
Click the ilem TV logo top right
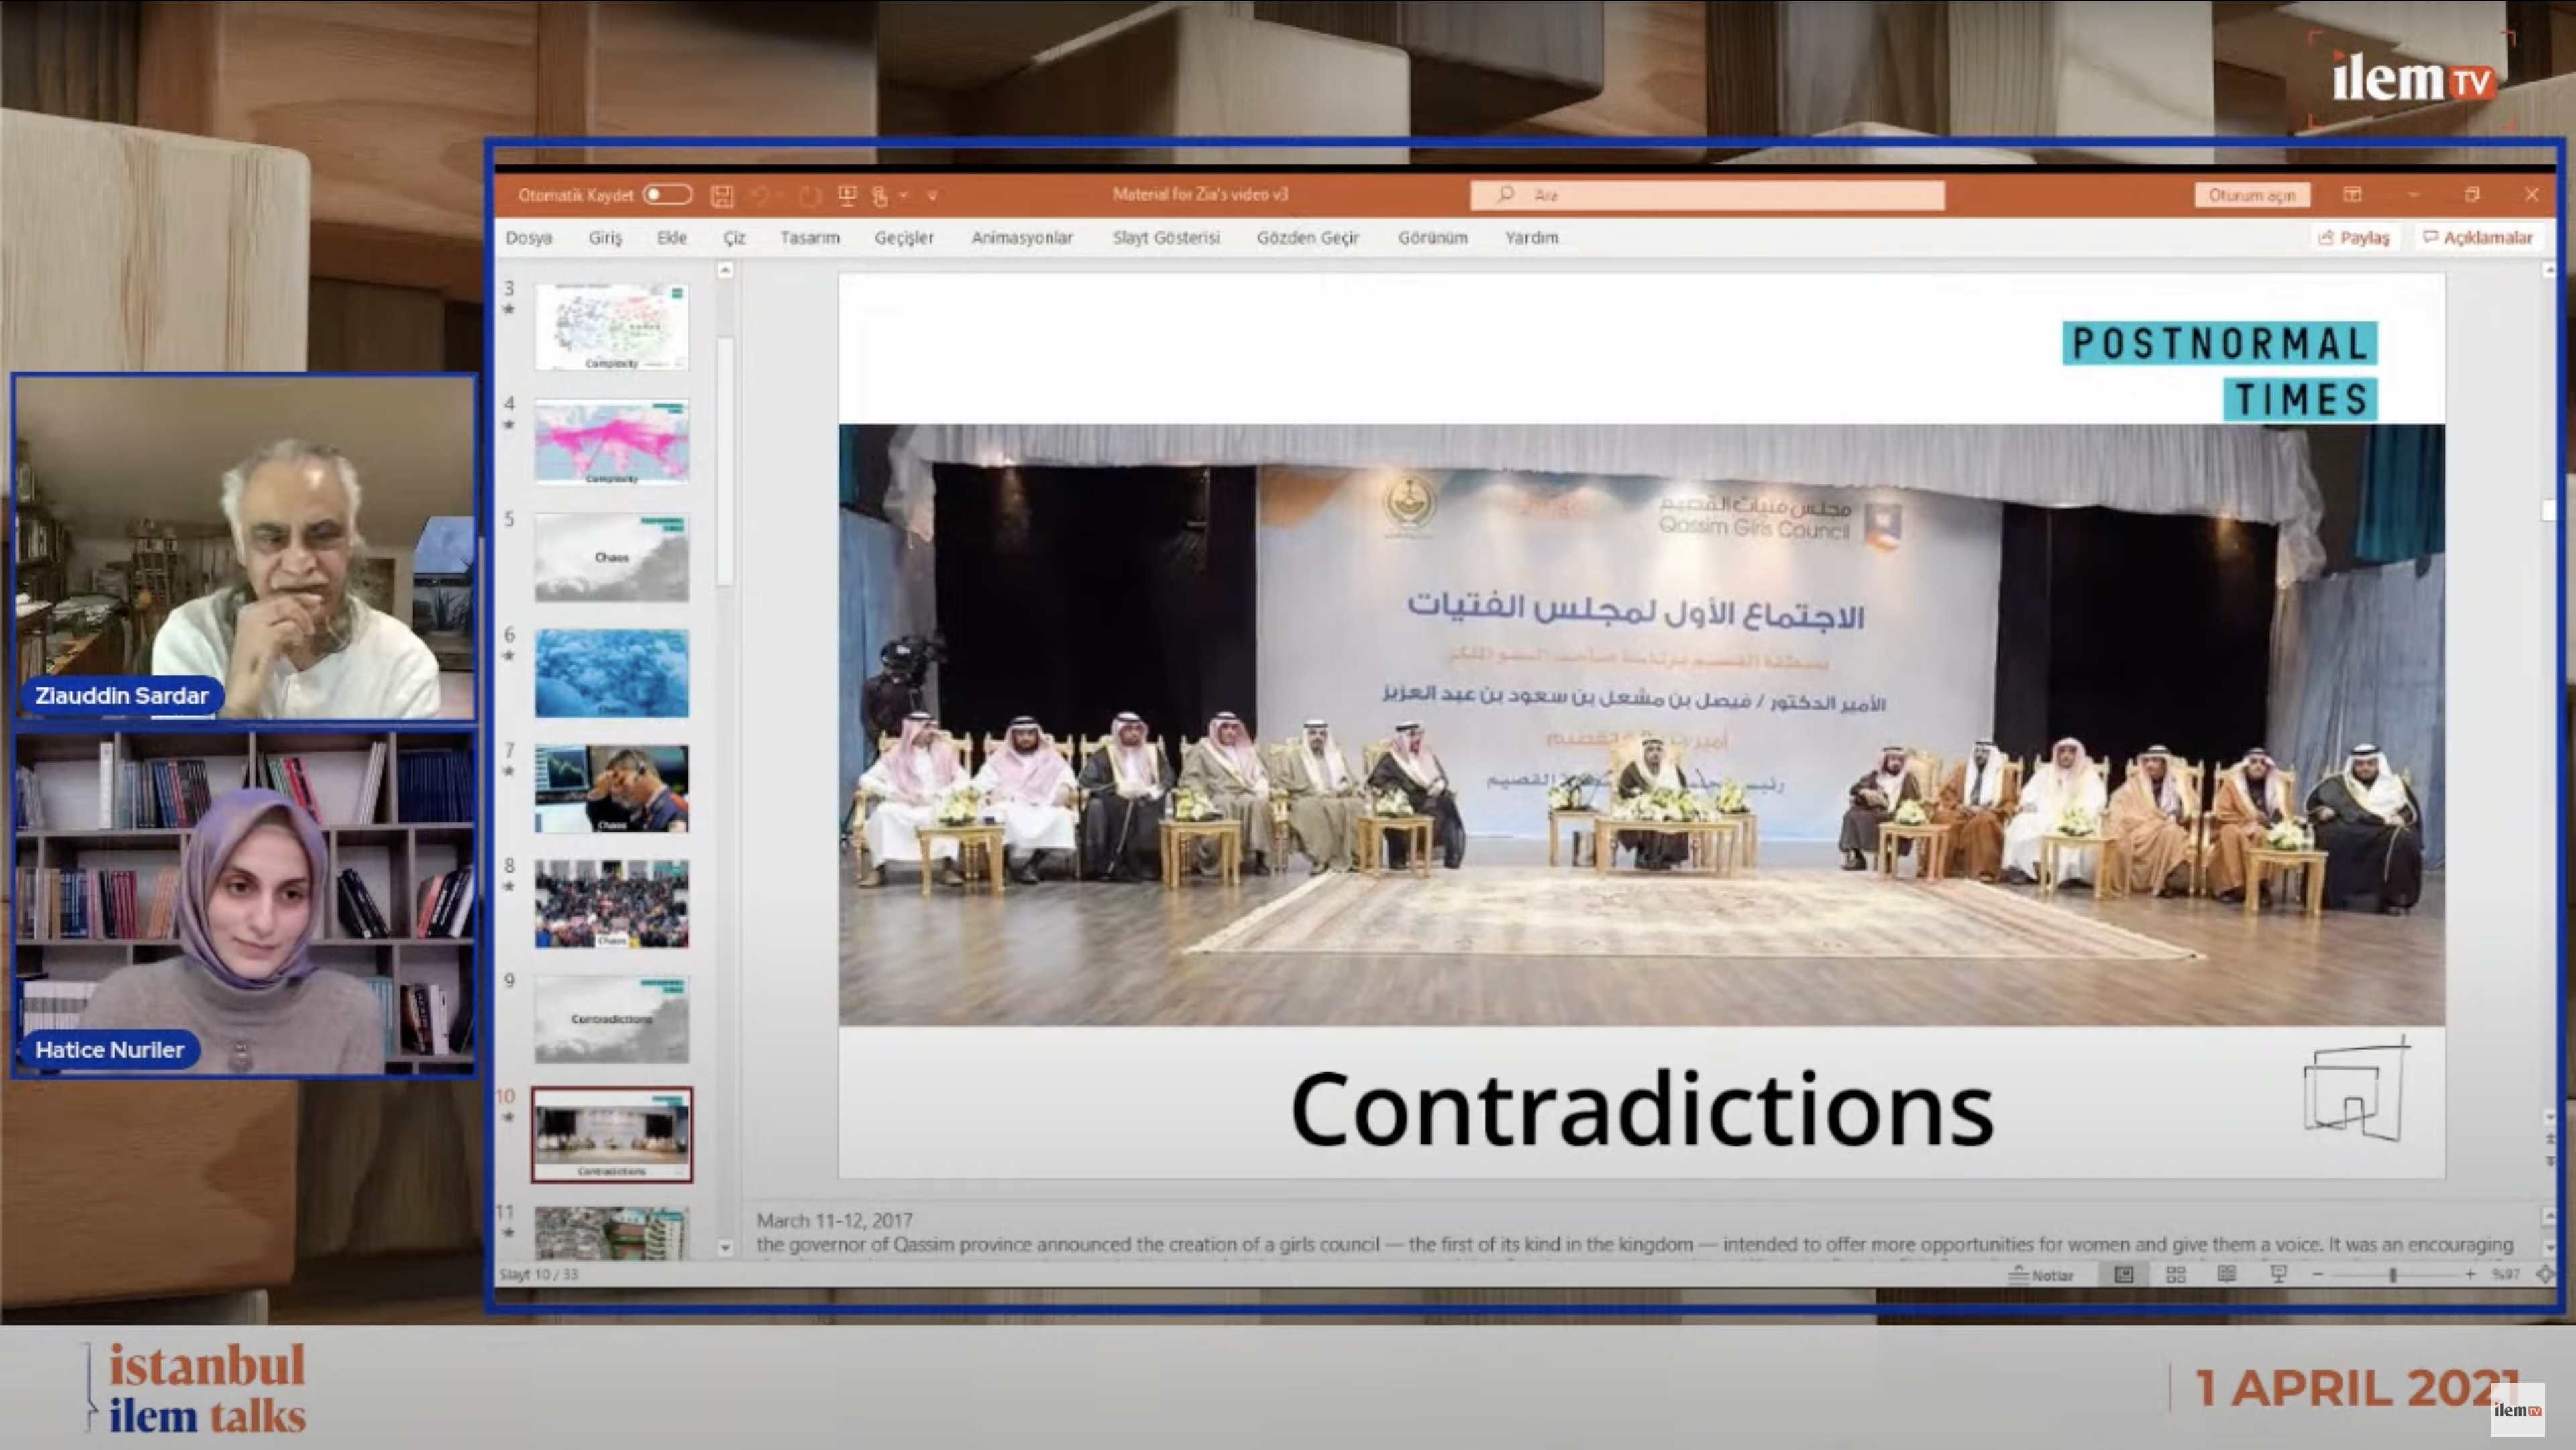(x=2413, y=80)
